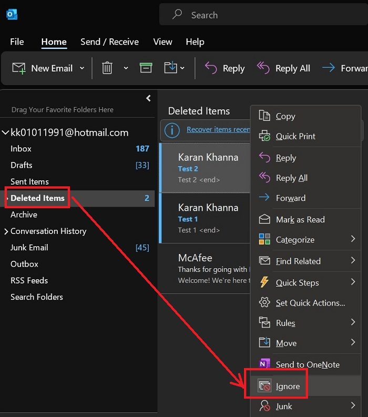The height and width of the screenshot is (417, 368).
Task: Click the Categorize colored squares icon
Action: 265,240
